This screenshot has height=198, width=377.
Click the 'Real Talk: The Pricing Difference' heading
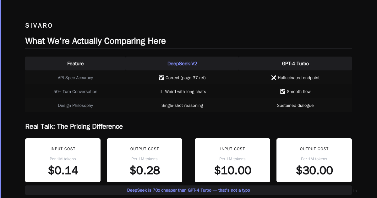coord(74,126)
